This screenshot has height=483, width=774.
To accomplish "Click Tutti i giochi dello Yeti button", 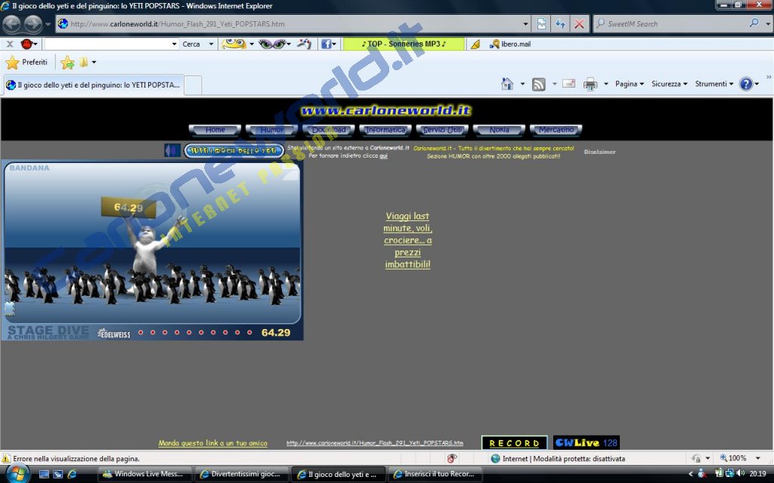I will click(234, 150).
